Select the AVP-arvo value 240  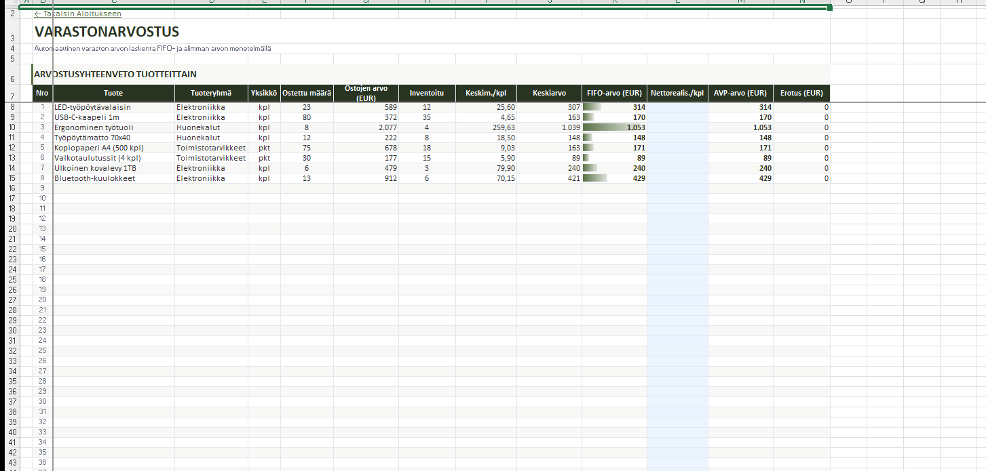pos(740,168)
